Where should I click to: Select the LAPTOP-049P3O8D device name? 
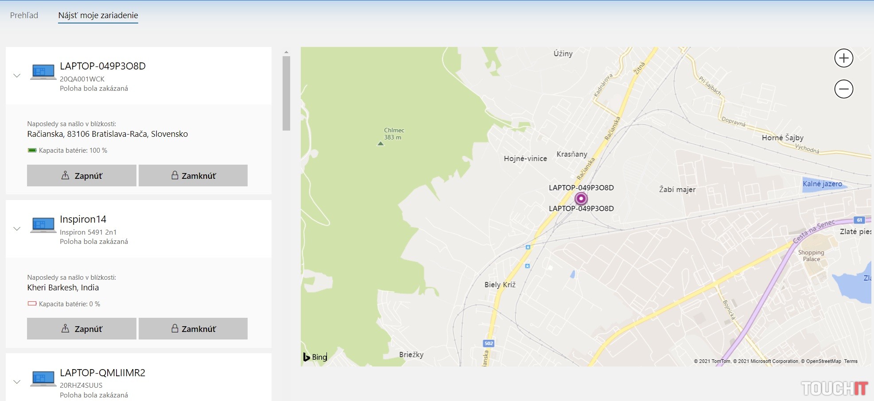point(103,66)
